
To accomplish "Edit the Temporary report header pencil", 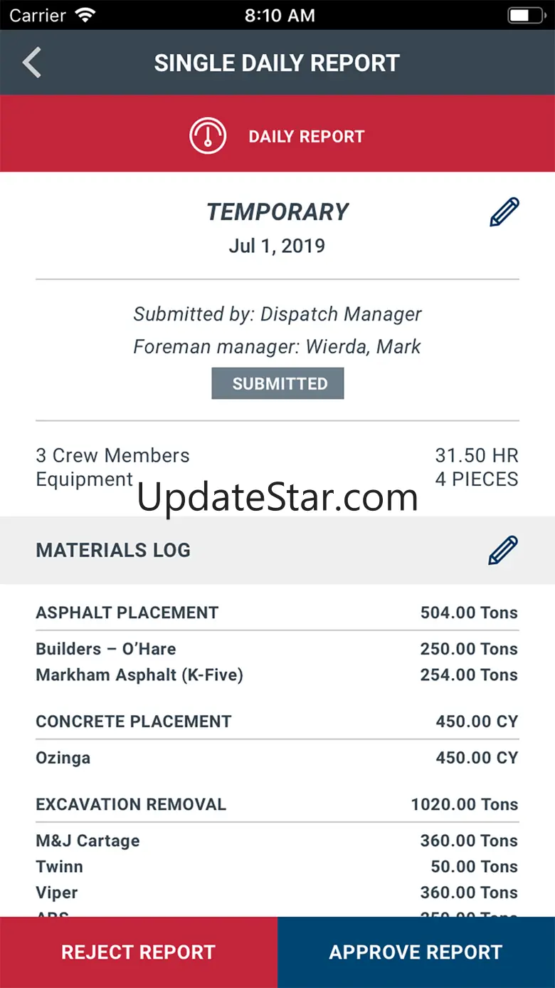I will click(x=504, y=212).
